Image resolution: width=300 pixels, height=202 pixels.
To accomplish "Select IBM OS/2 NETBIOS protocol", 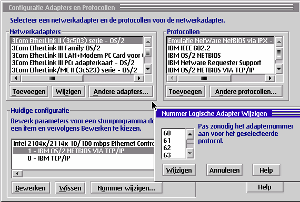I will coord(221,55).
